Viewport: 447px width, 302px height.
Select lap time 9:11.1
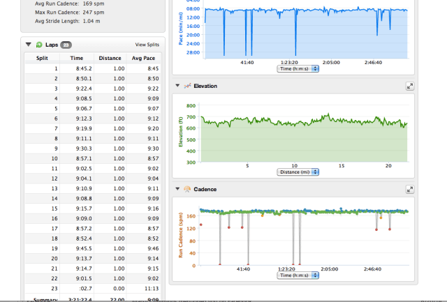tap(84, 139)
